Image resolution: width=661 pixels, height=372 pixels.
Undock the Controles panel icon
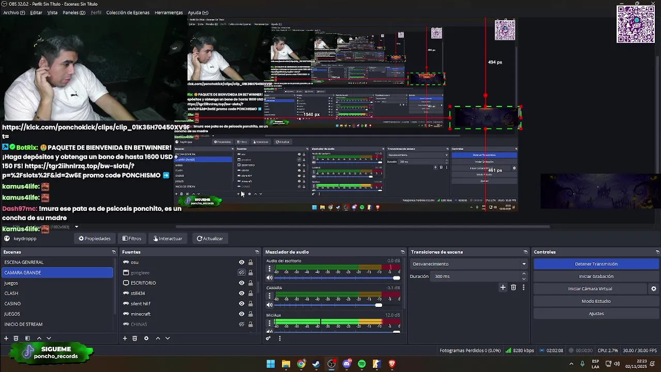[657, 252]
